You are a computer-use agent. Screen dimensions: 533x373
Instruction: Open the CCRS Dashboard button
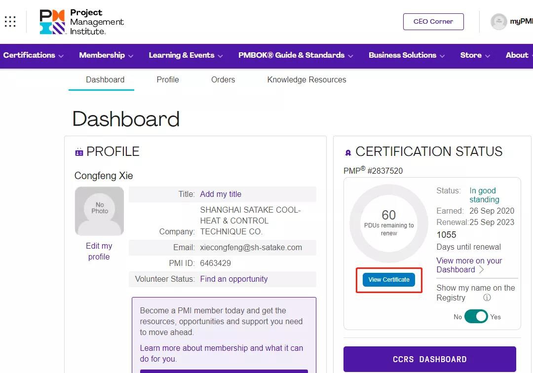click(x=429, y=359)
